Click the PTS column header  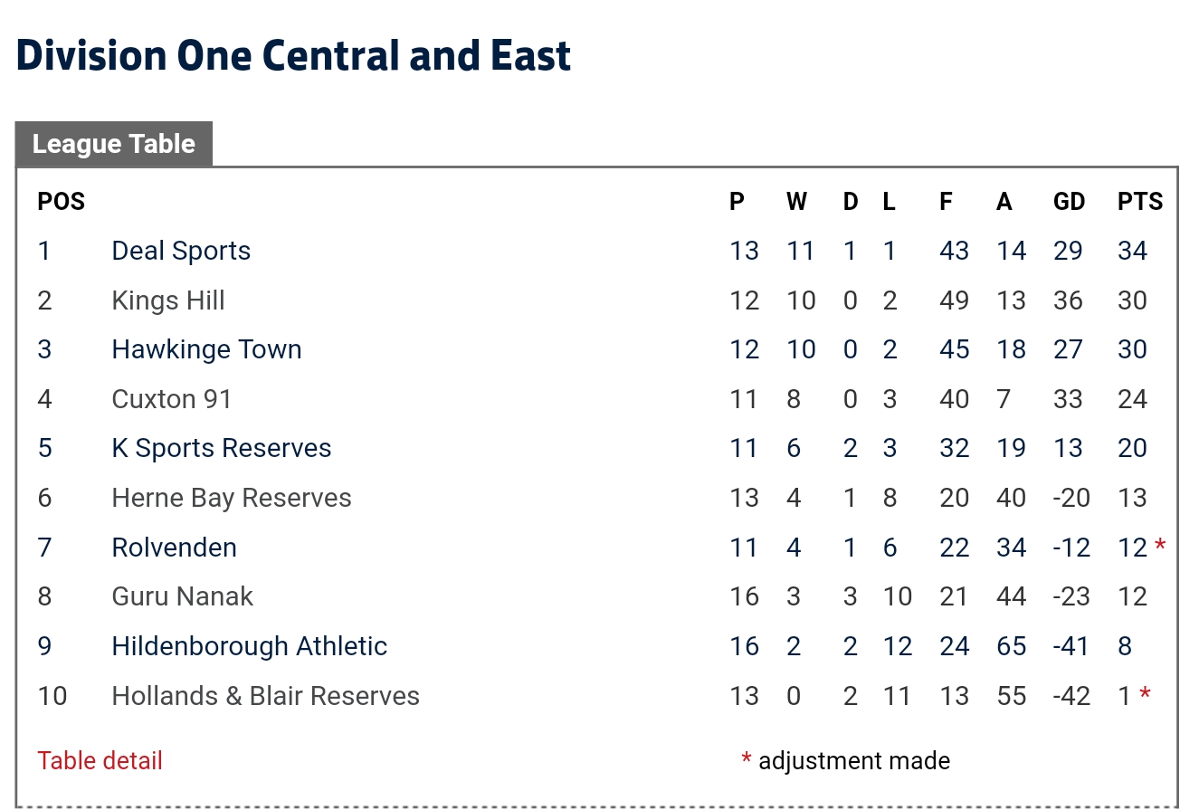(x=1140, y=202)
